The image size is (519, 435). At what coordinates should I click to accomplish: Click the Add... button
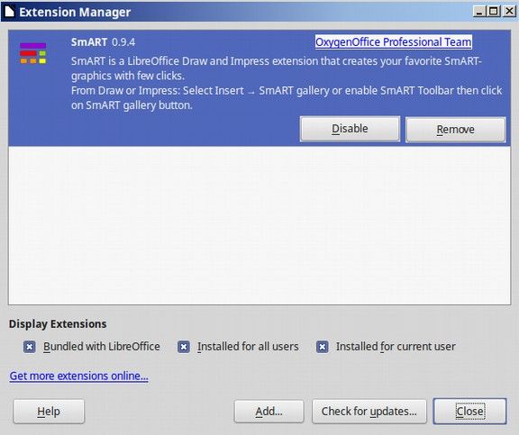click(x=269, y=412)
